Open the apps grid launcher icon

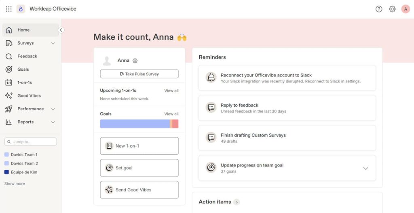pyautogui.click(x=8, y=9)
